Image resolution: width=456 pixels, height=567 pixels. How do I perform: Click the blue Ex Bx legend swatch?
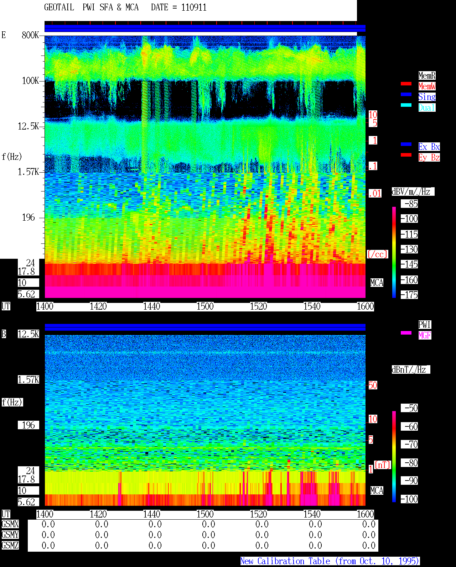pyautogui.click(x=406, y=144)
